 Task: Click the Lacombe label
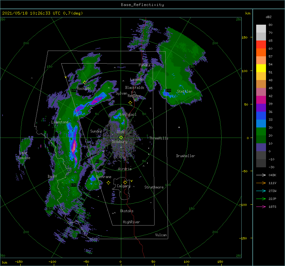(137, 79)
